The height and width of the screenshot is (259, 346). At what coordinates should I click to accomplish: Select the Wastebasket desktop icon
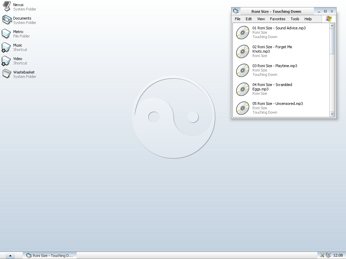(x=7, y=74)
